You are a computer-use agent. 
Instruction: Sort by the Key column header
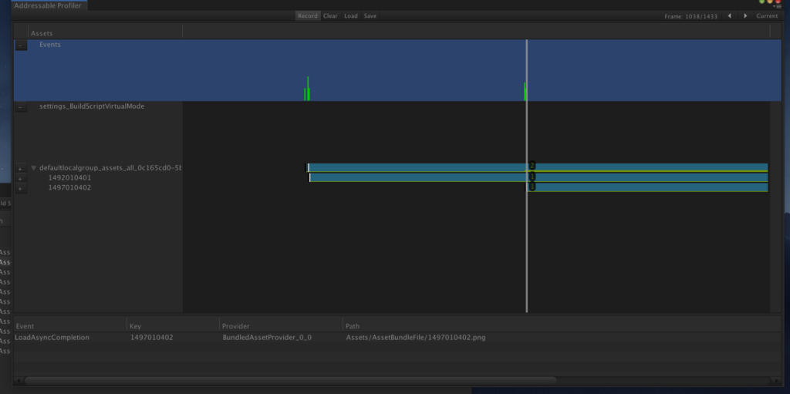(174, 326)
